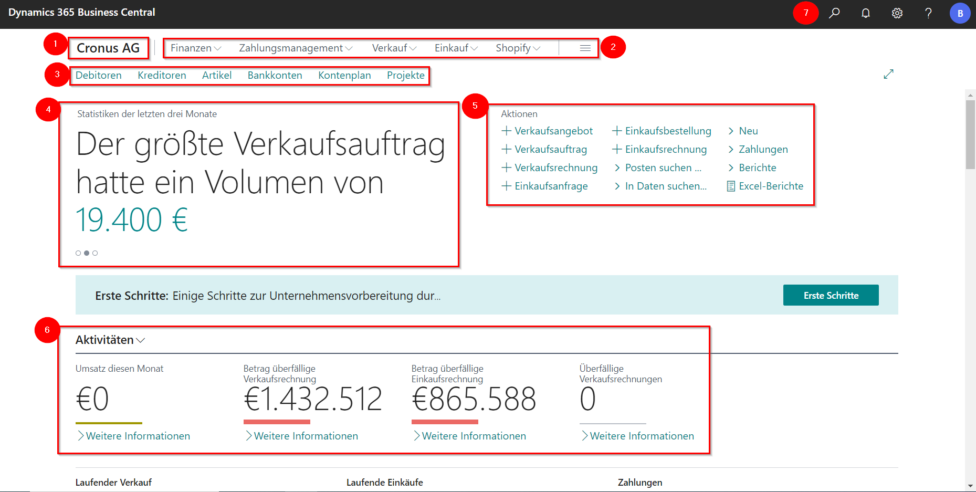Expand page with the diagonal arrows icon
This screenshot has width=976, height=492.
click(888, 75)
